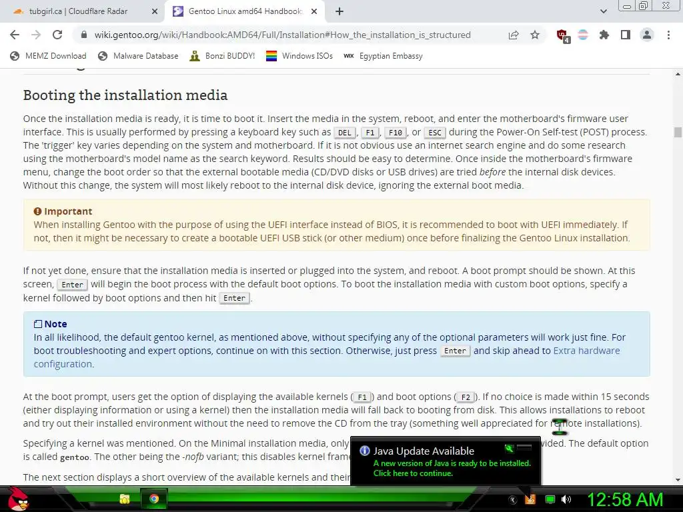Click the F2 key label in paragraph
Viewport: 683px width, 512px height.
point(466,397)
